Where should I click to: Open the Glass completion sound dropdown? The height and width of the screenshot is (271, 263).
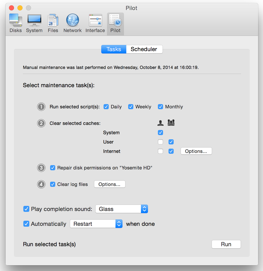[x=122, y=209]
